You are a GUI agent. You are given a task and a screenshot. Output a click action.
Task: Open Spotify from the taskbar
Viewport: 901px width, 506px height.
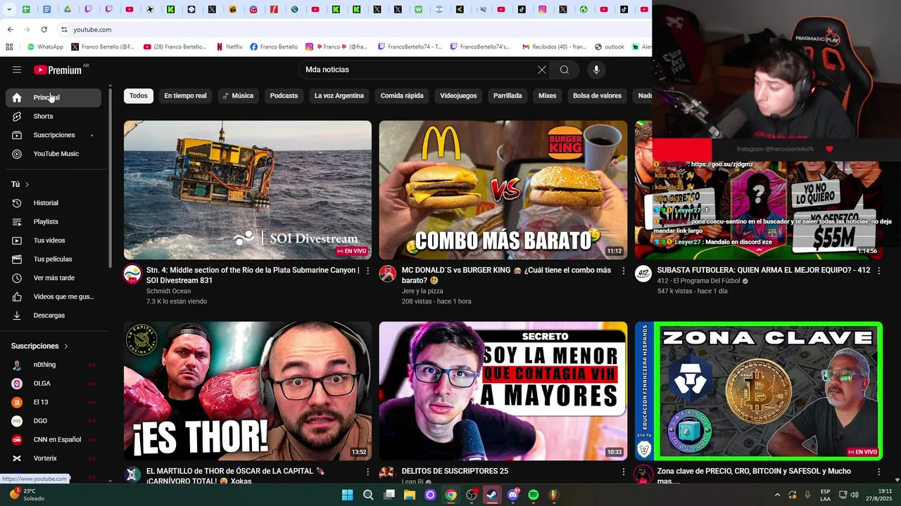[534, 495]
